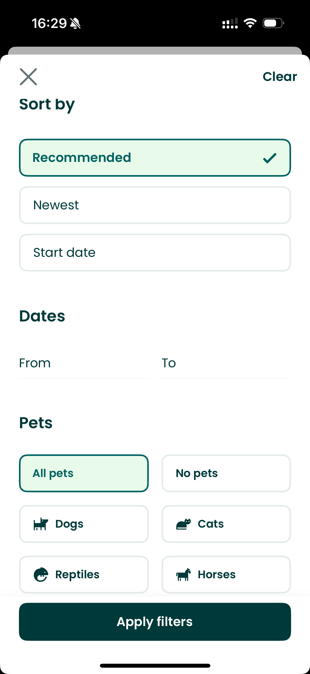Viewport: 310px width, 674px height.
Task: Tap the cat icon in Cats option
Action: [183, 524]
